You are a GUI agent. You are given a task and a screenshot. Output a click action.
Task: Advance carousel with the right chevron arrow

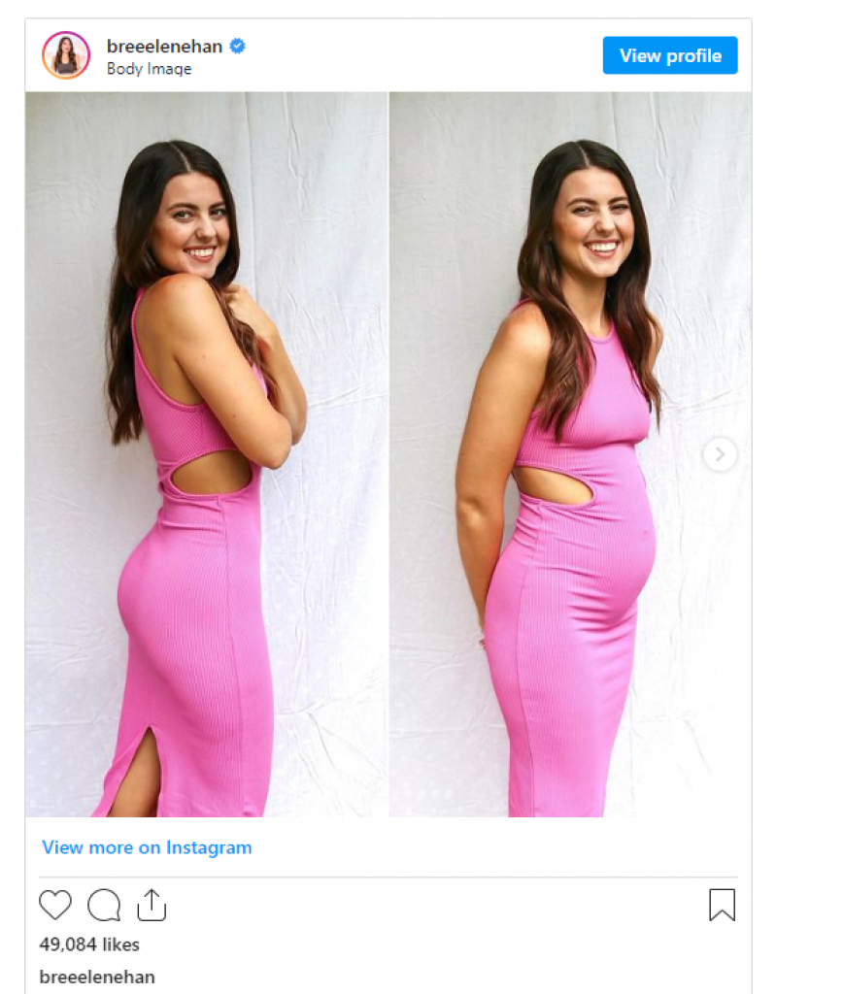point(720,454)
